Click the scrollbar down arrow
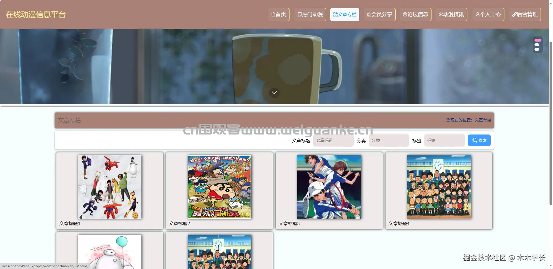 551,266
